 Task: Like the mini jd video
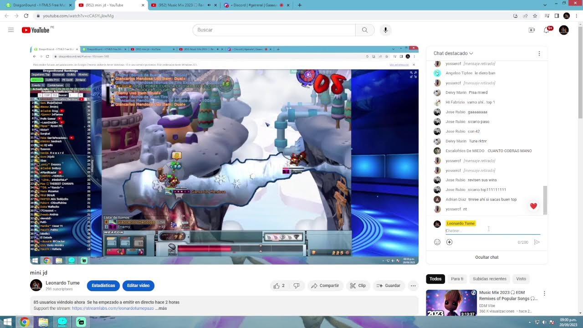(x=279, y=286)
